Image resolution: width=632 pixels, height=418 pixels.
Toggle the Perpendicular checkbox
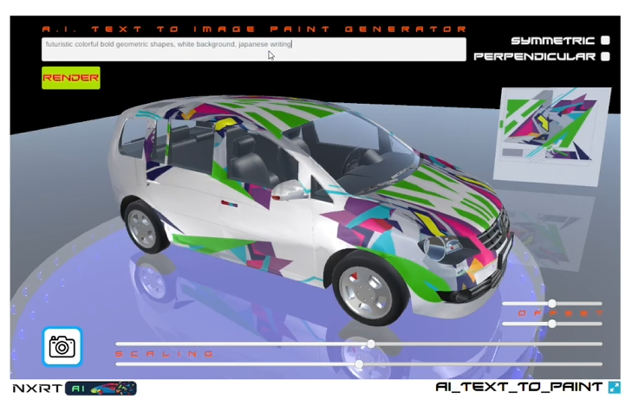point(605,56)
